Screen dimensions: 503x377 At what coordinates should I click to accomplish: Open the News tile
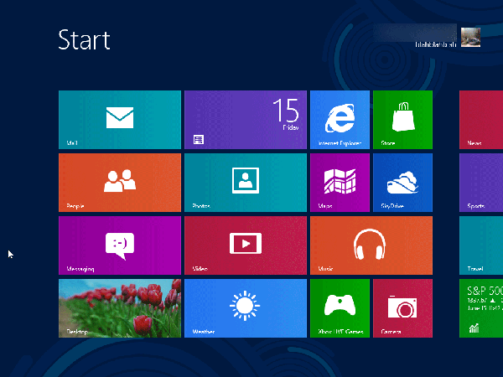coord(481,120)
